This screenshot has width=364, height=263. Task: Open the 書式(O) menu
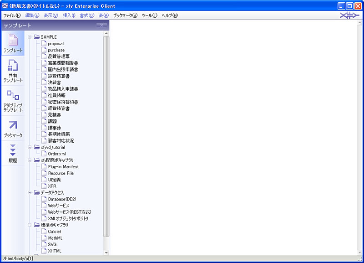click(x=87, y=15)
